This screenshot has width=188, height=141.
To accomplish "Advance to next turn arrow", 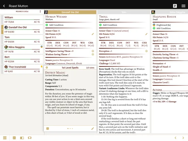I will pyautogui.click(x=183, y=138).
